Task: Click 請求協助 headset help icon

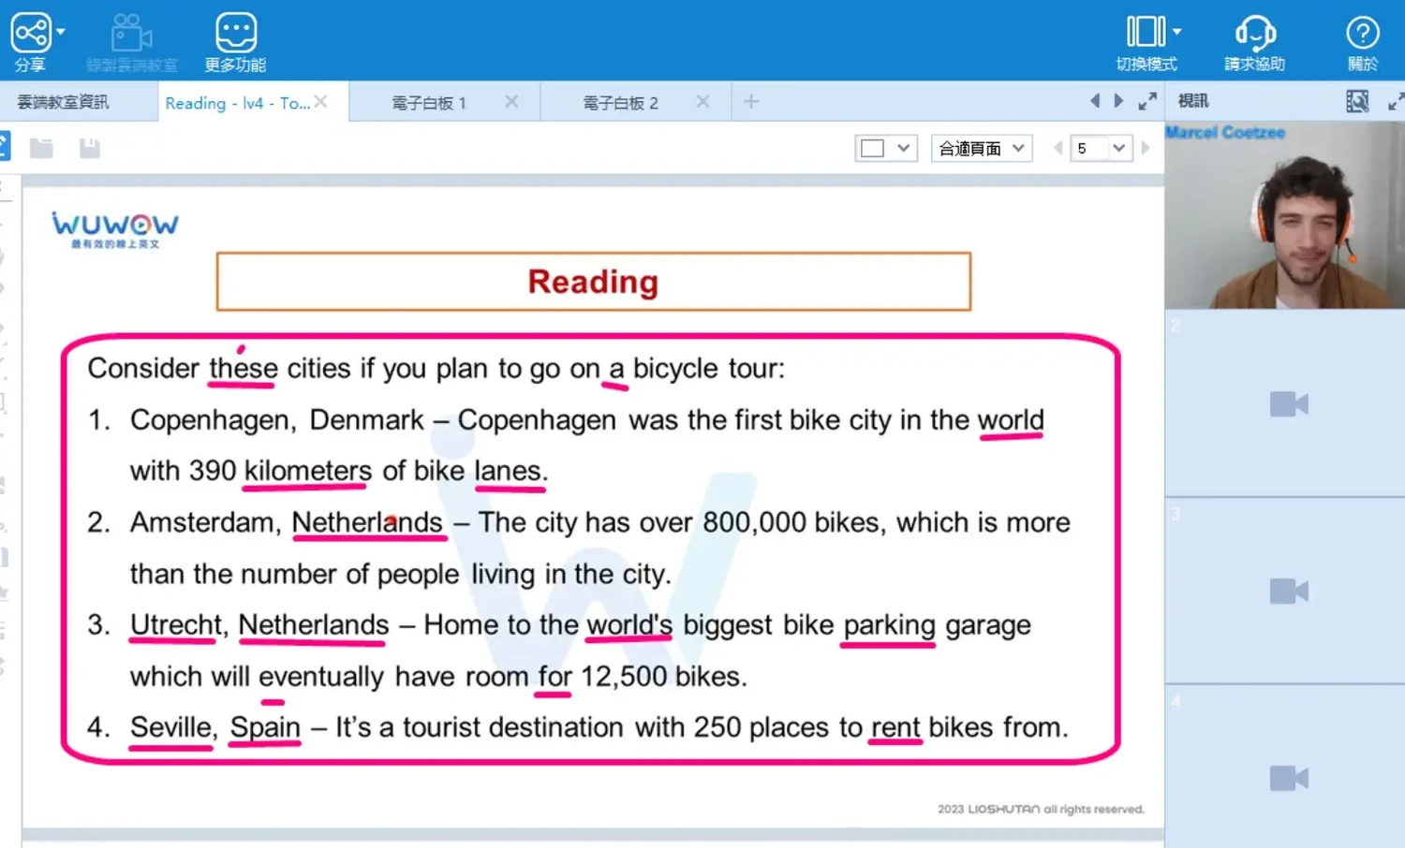Action: [x=1255, y=42]
